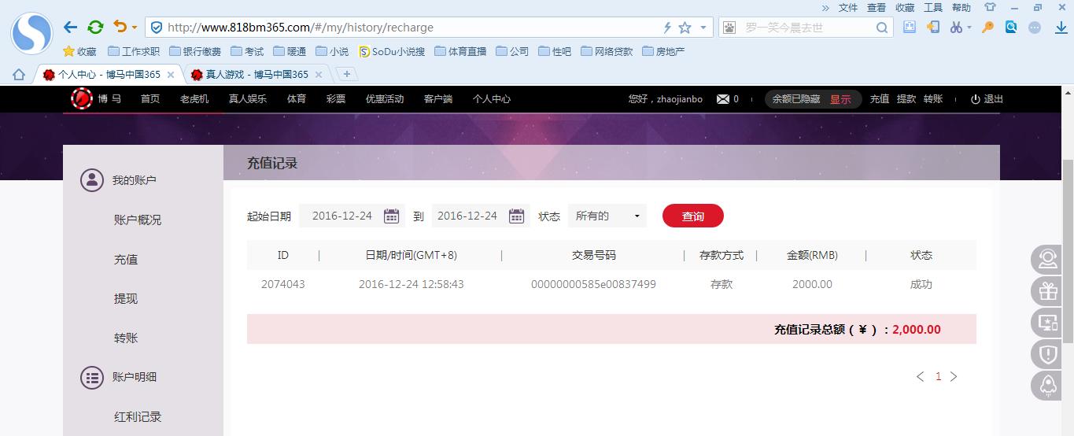Viewport: 1074px width, 436px height.
Task: Show hidden balance with 显示 toggle
Action: [840, 99]
